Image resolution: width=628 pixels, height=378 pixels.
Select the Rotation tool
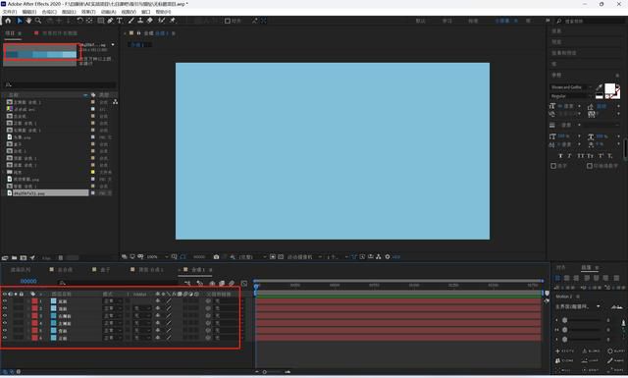[79, 21]
